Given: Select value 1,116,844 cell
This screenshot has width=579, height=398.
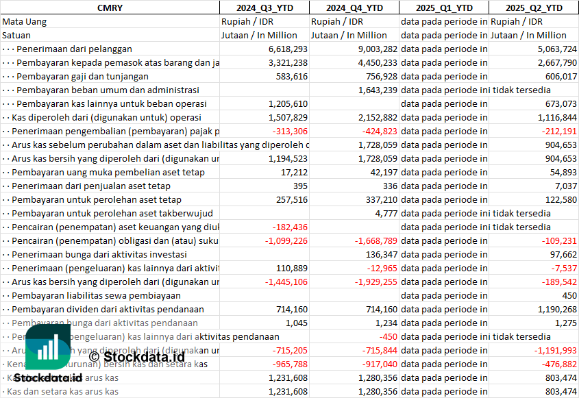Looking at the screenshot, I should pyautogui.click(x=534, y=117).
